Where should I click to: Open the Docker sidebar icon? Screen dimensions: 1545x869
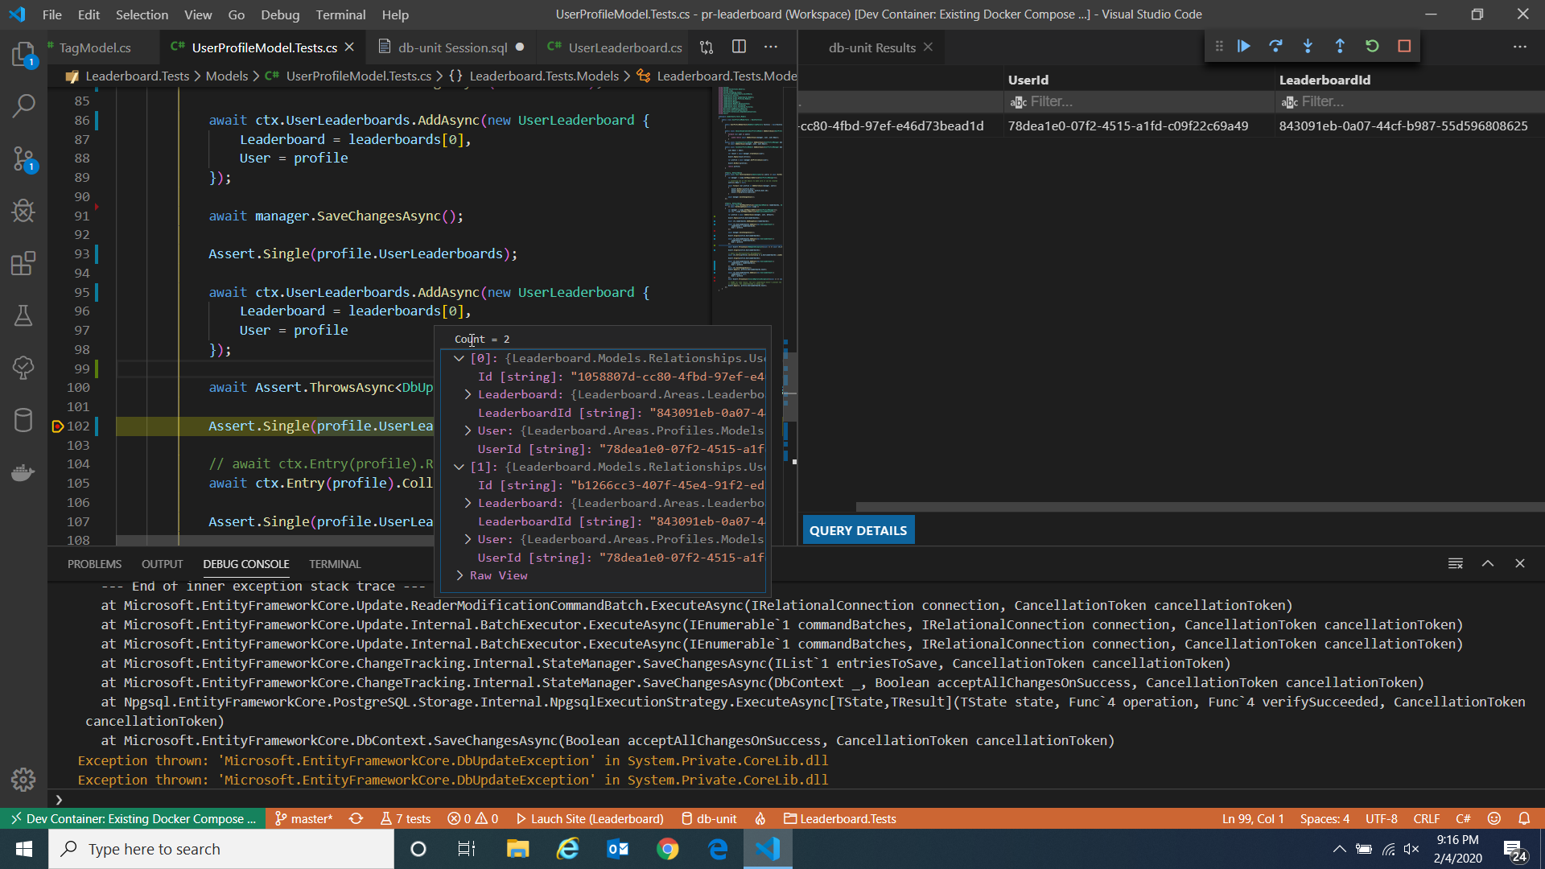point(23,472)
